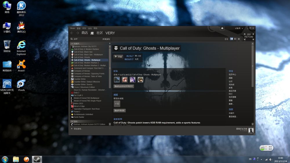Switch to detail view layout icon
Viewport: 290px width, 163px height.
coord(231,39)
